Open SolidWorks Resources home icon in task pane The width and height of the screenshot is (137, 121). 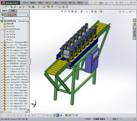135,20
